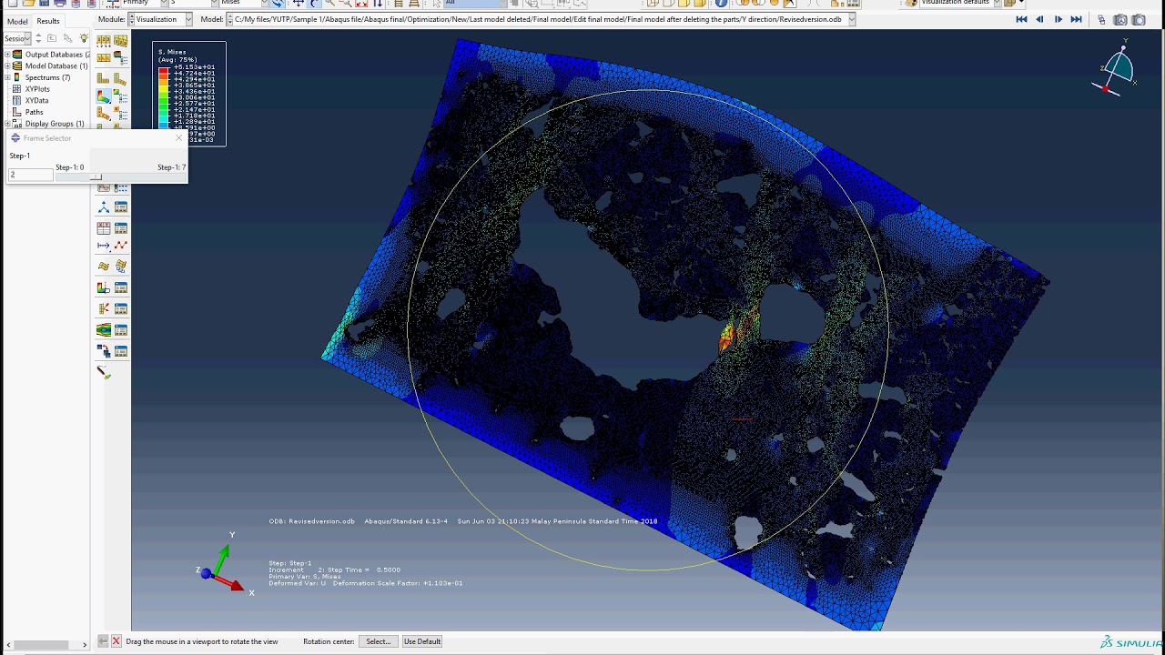The image size is (1165, 655).
Task: Jump to the last frame
Action: [x=1077, y=19]
